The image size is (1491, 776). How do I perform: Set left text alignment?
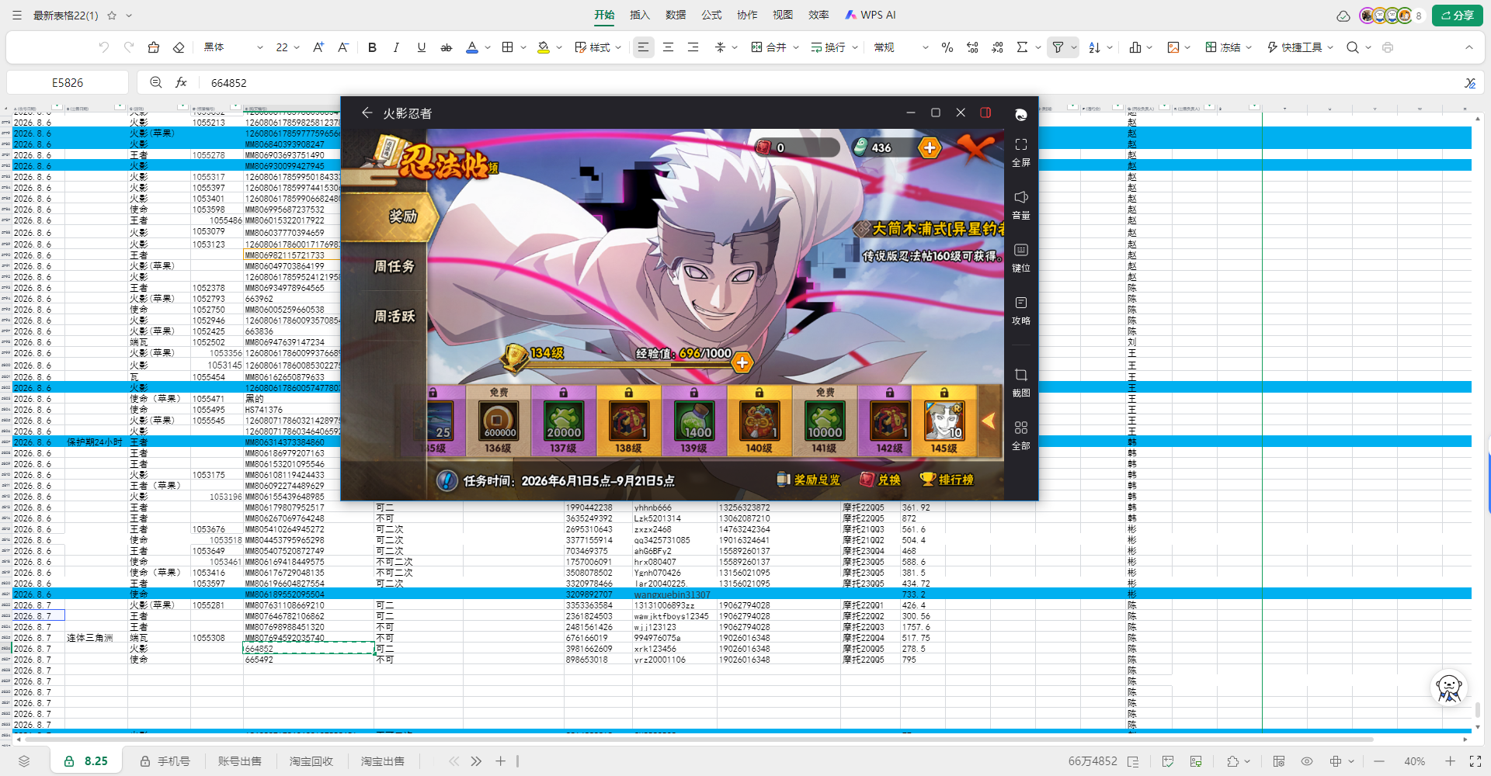click(643, 47)
